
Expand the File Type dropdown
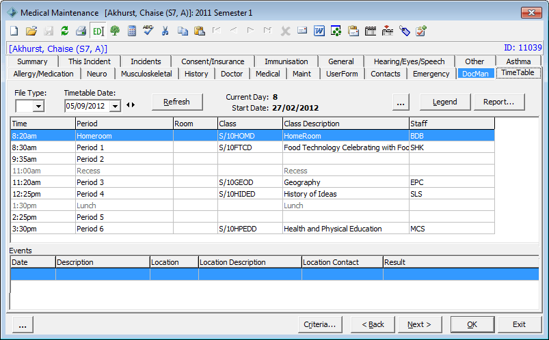click(x=38, y=106)
